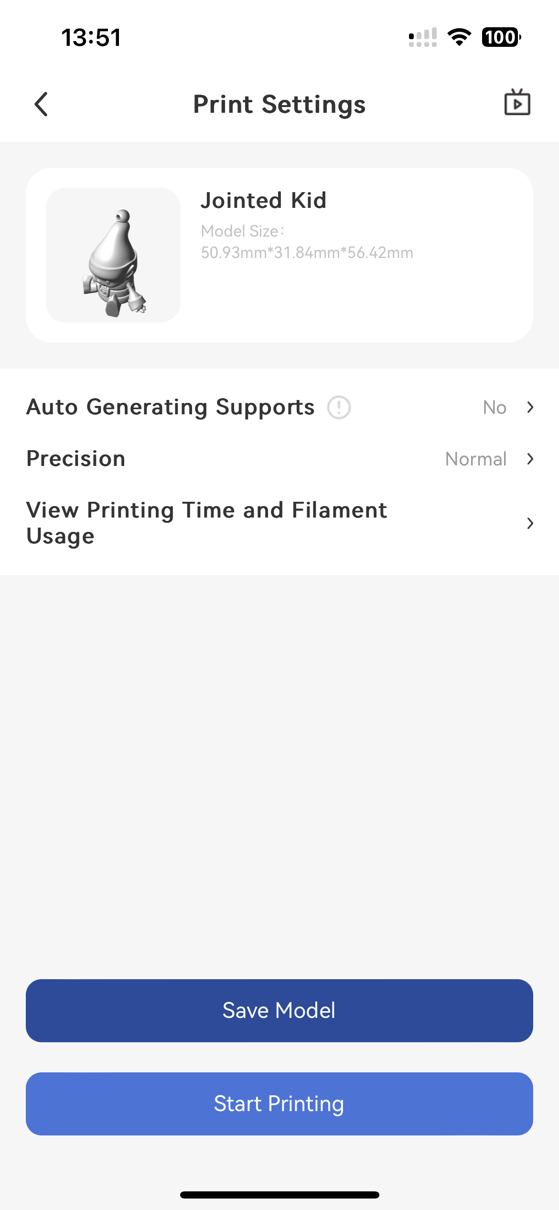Open the chevron for printing time and filament usage
Image resolution: width=559 pixels, height=1210 pixels.
(x=530, y=523)
